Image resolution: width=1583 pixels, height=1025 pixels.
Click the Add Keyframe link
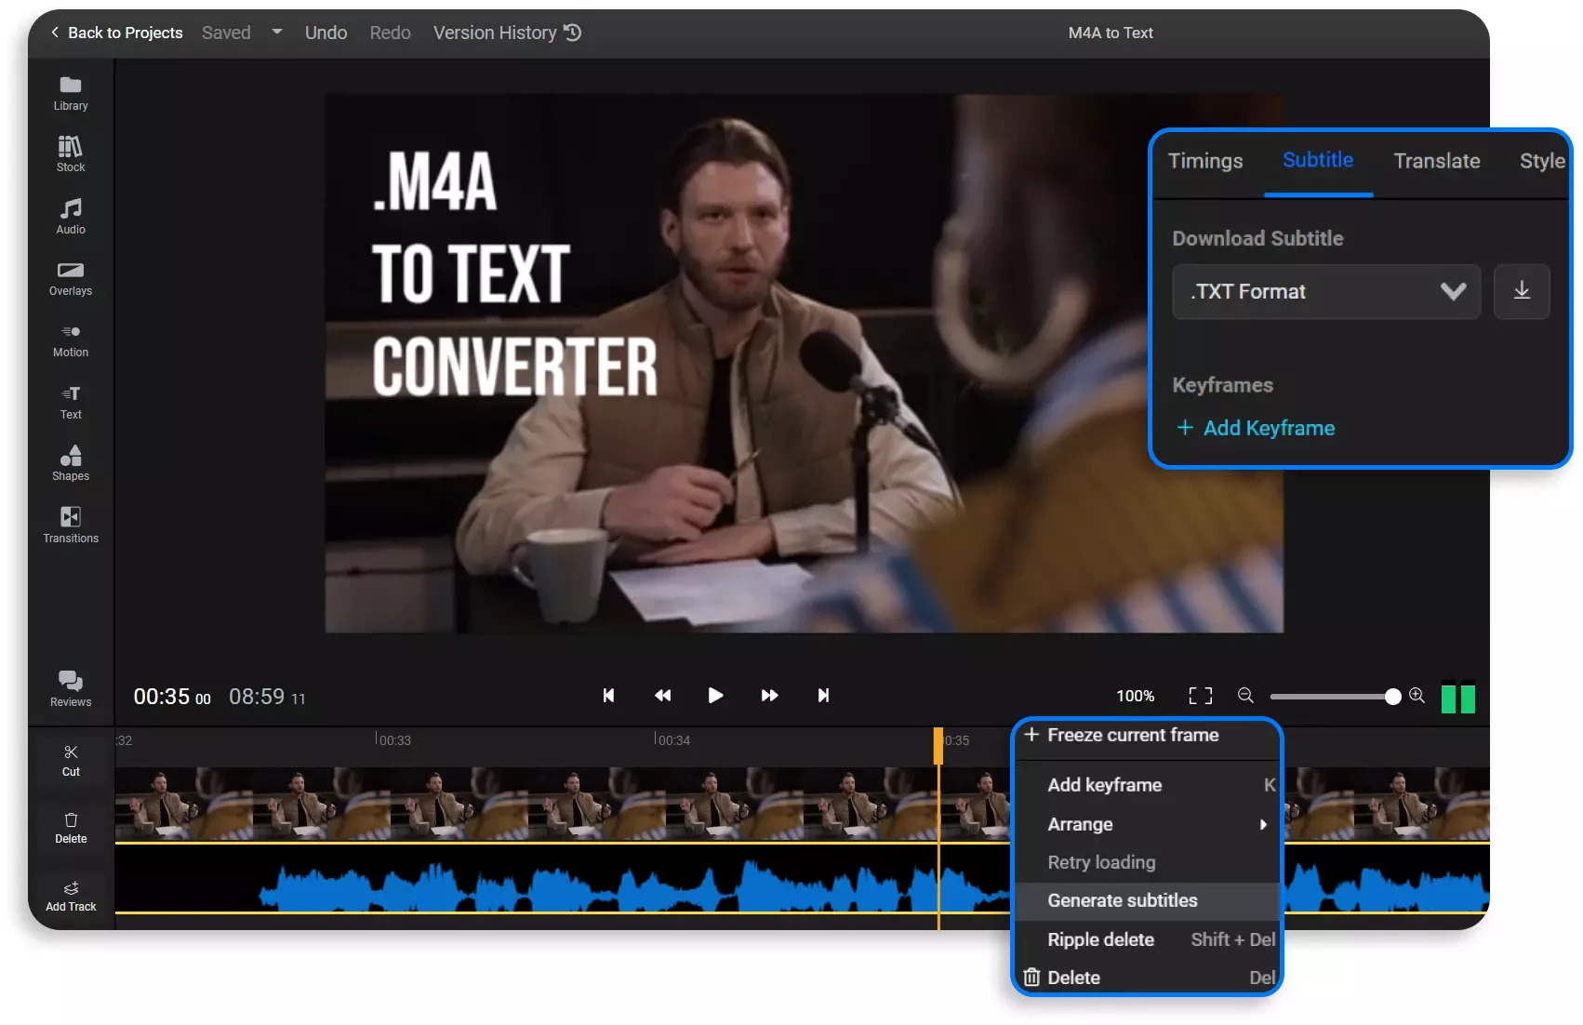[x=1255, y=428]
